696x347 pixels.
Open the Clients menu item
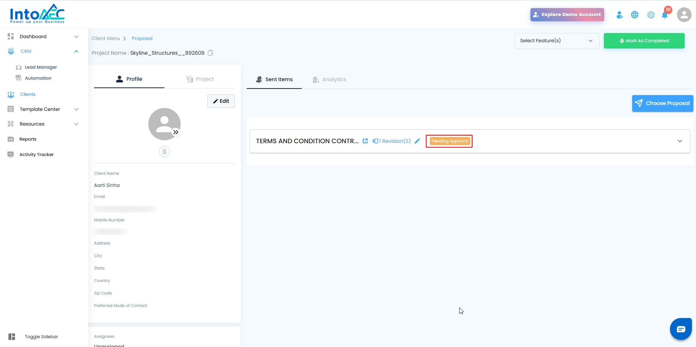click(x=28, y=94)
